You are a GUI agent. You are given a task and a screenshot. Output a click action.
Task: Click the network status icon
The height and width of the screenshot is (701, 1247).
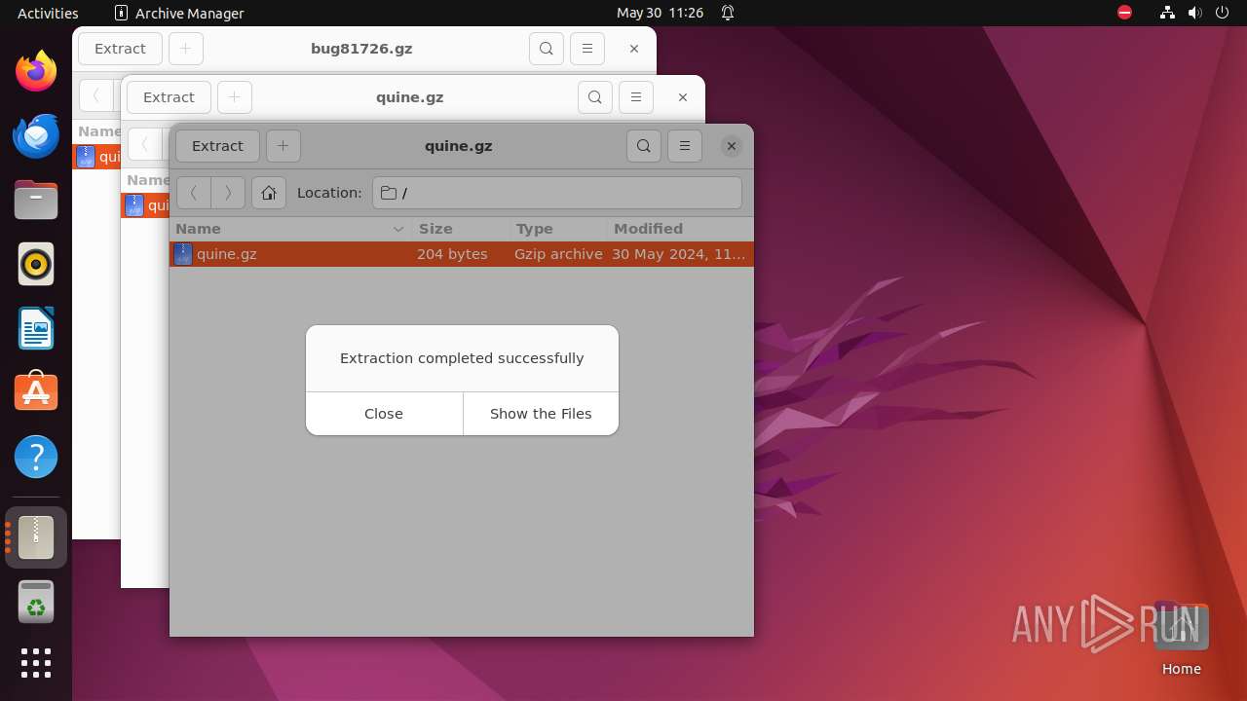point(1168,13)
